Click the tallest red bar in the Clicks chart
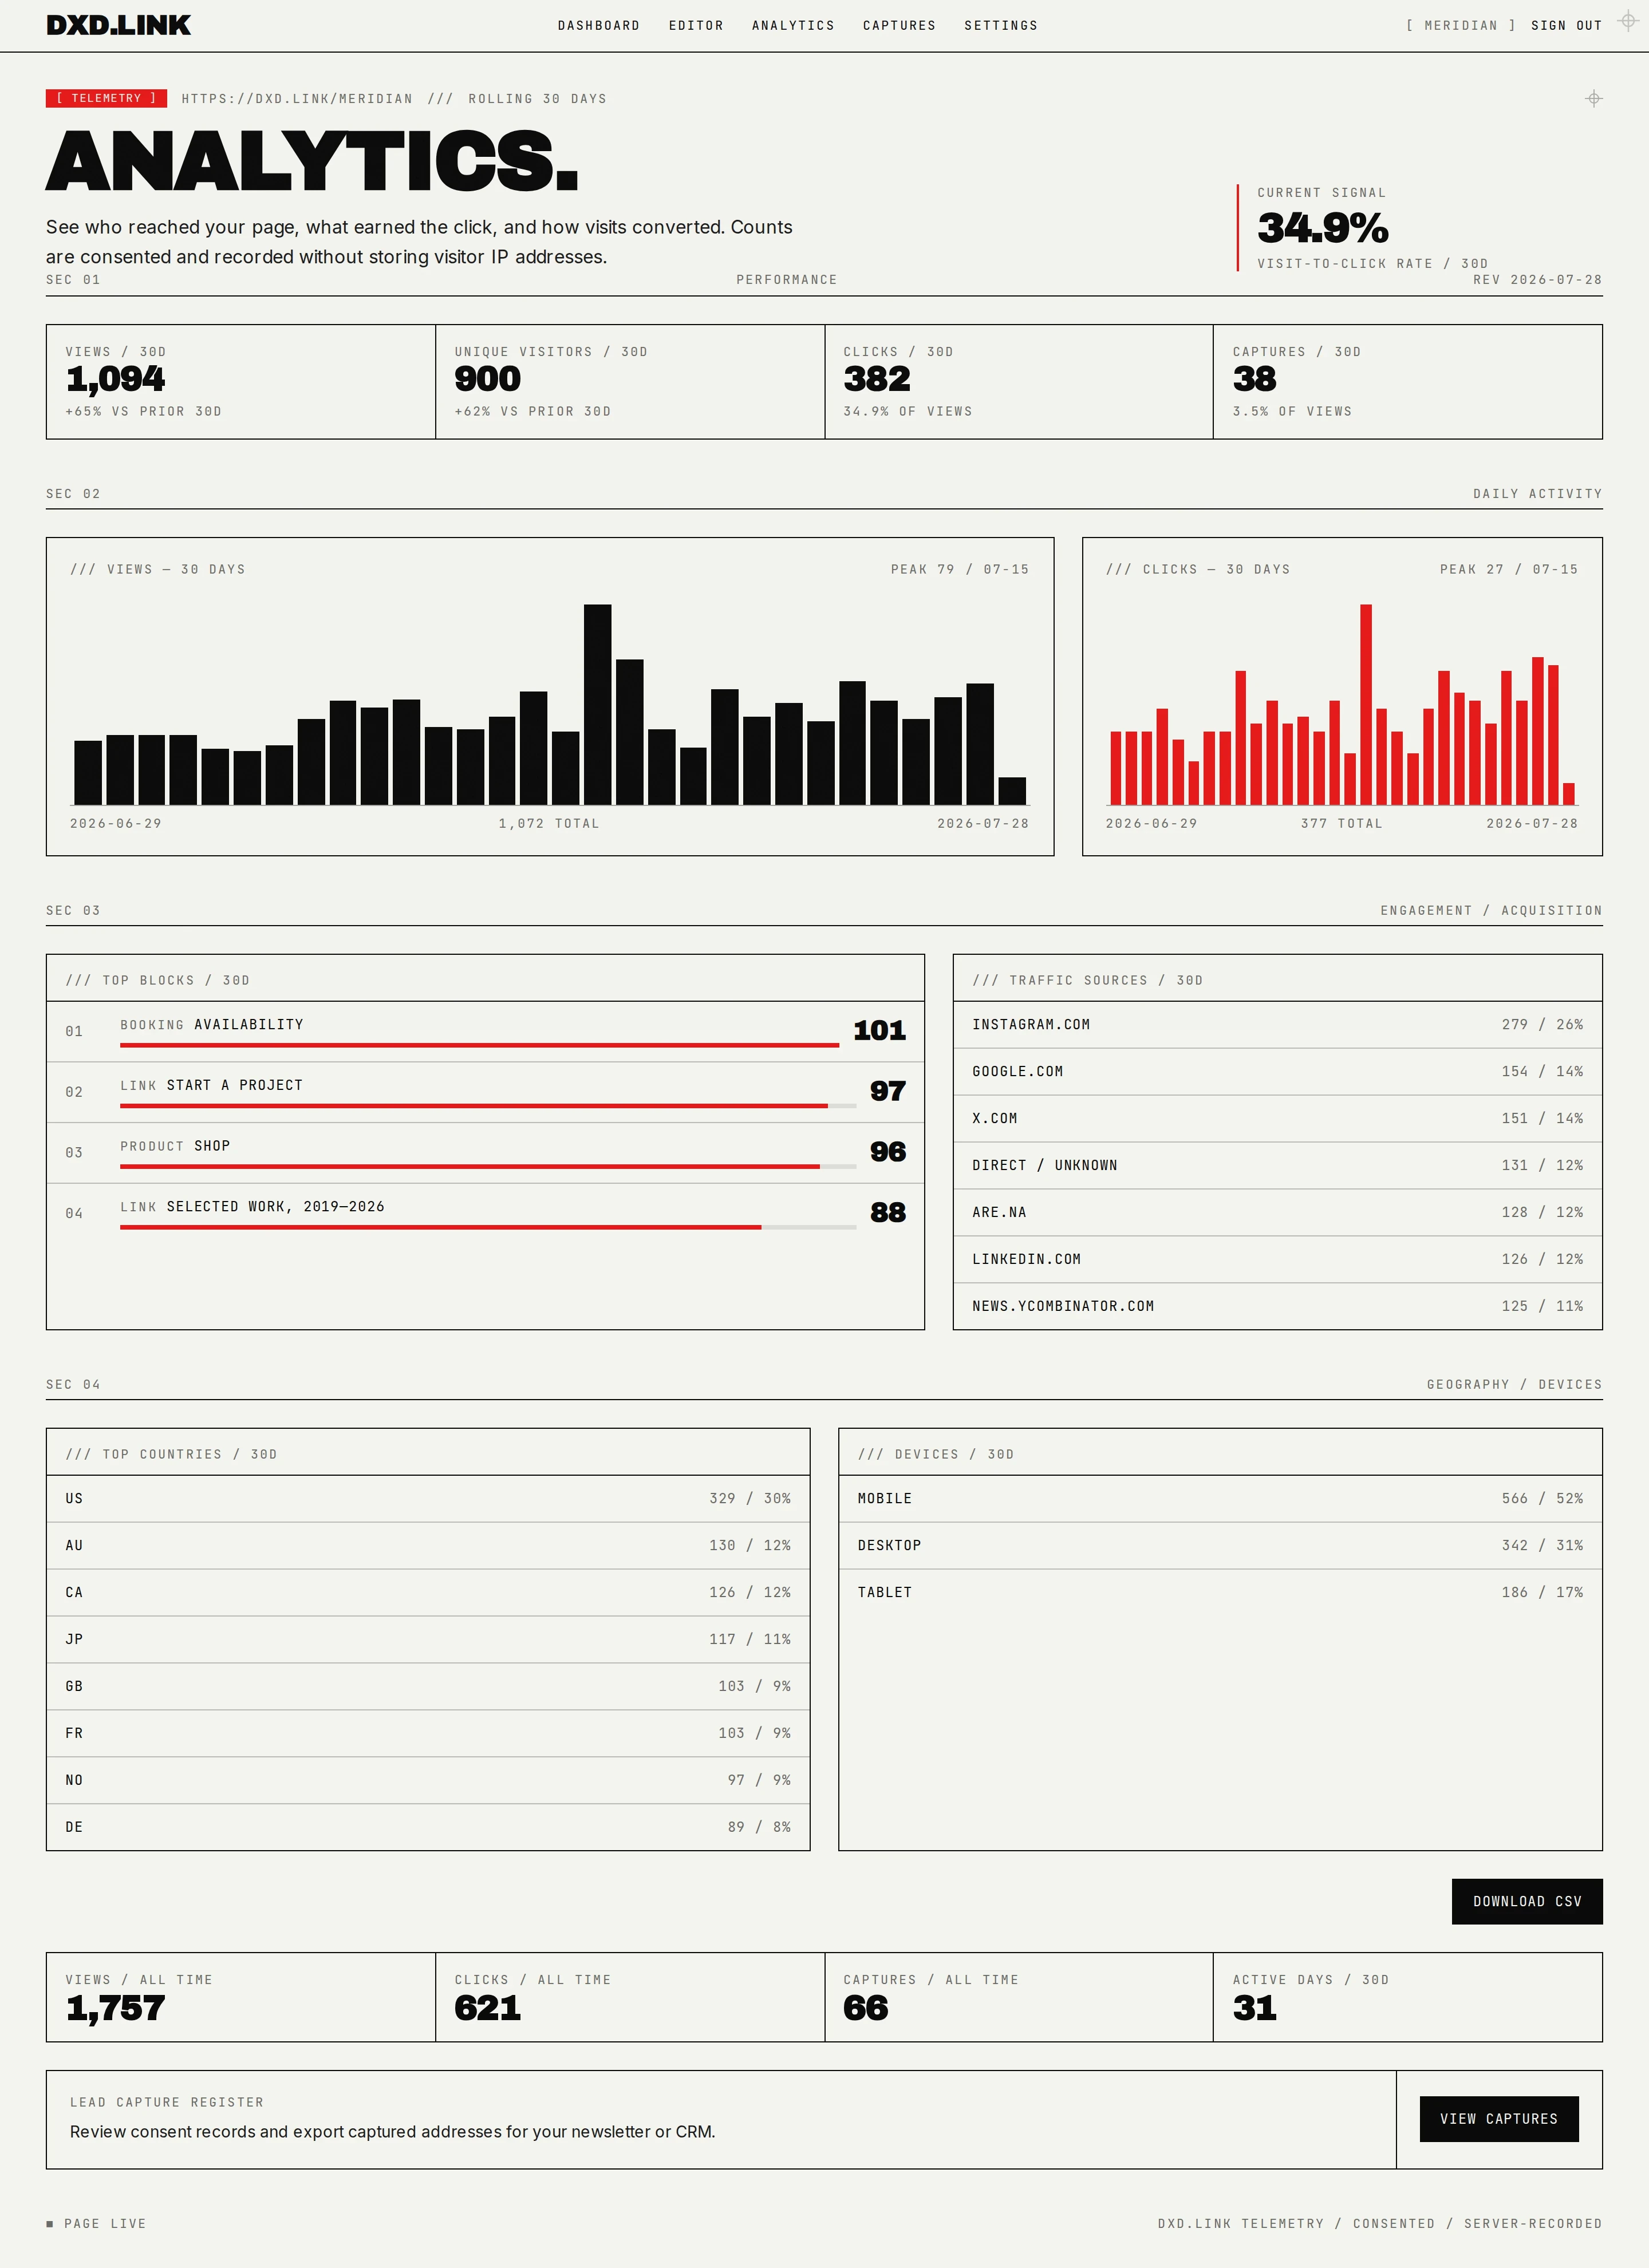Screen dimensions: 1649x2268 click(x=1365, y=704)
